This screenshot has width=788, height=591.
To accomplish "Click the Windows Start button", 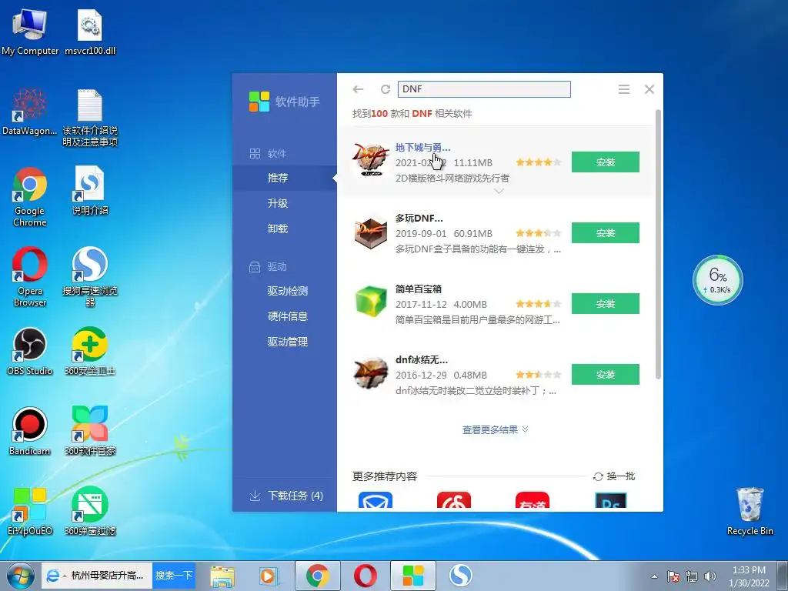I will click(x=21, y=576).
